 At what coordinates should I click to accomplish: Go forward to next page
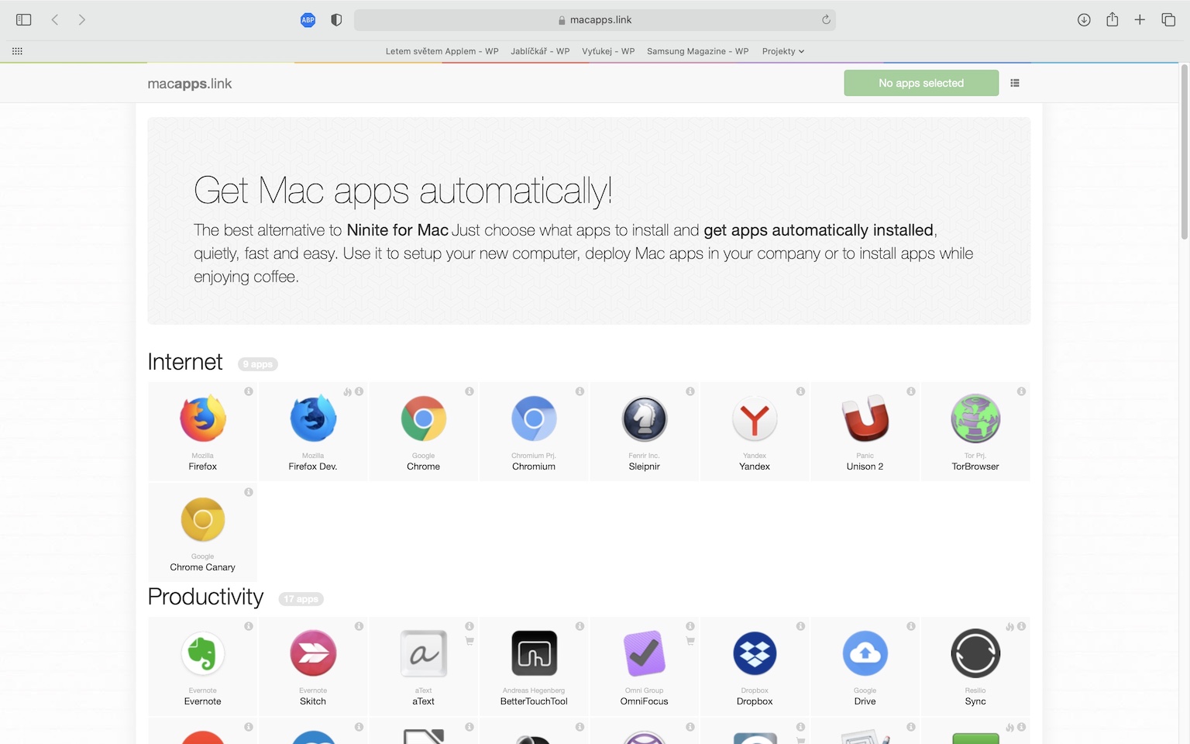pyautogui.click(x=82, y=20)
